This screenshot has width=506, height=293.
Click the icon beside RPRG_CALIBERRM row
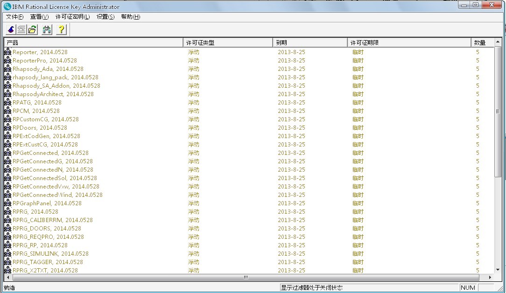coord(8,220)
